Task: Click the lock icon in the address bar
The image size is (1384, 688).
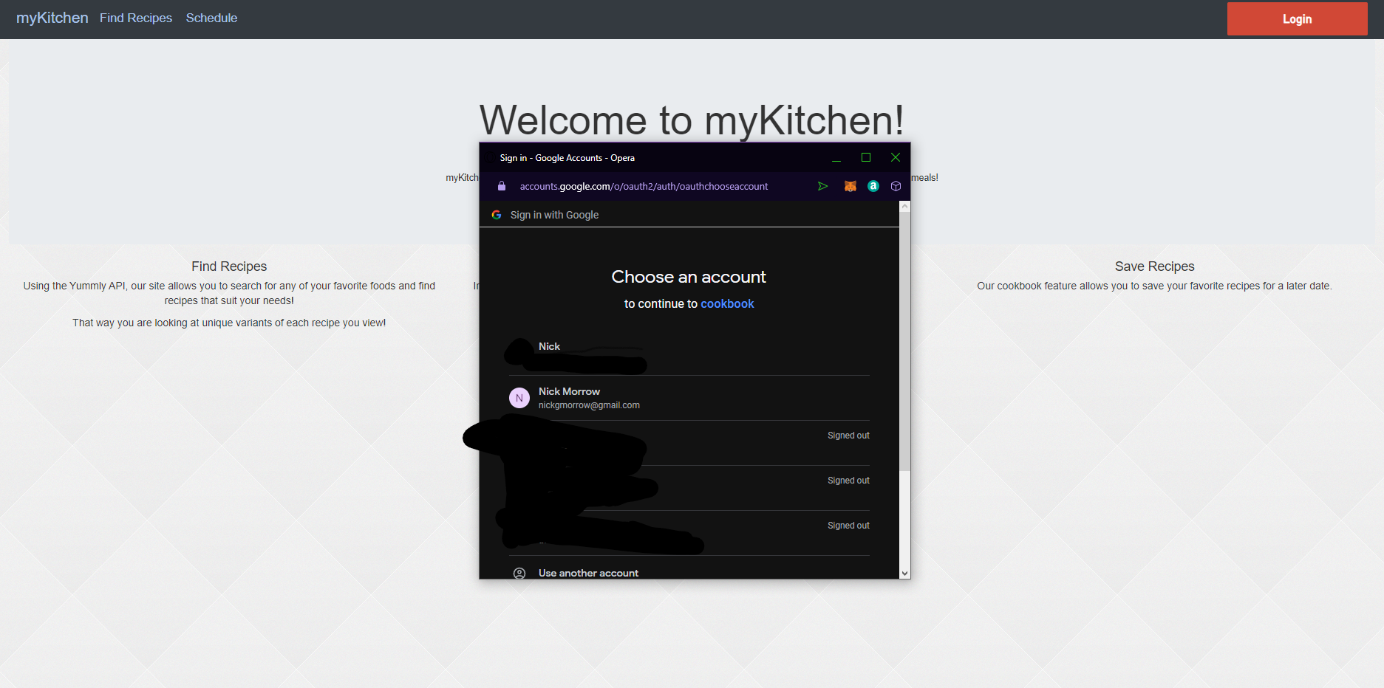Action: [502, 186]
